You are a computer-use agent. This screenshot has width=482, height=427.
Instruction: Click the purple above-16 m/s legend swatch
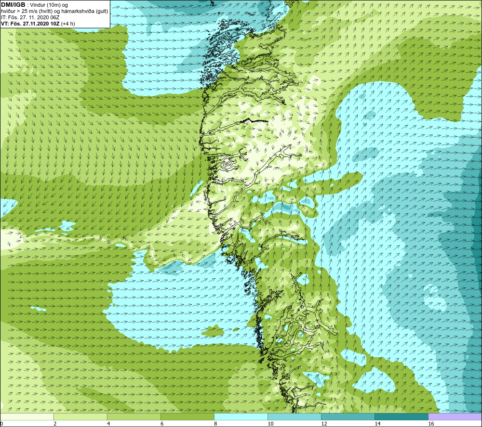coord(455,416)
